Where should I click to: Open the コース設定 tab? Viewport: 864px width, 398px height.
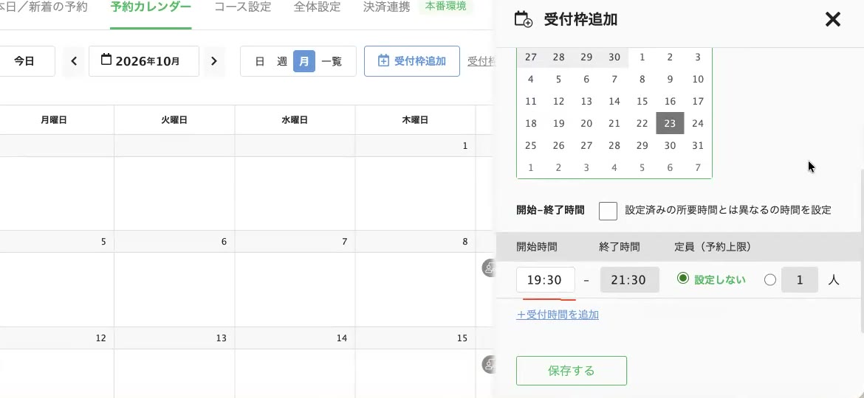[x=242, y=7]
